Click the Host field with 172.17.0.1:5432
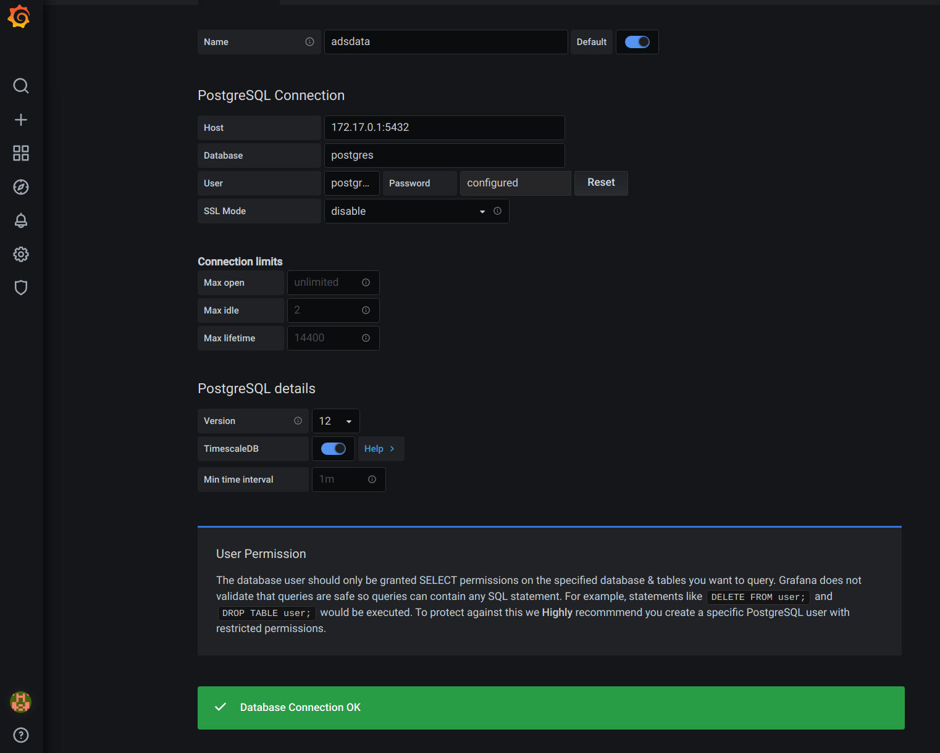 pos(445,128)
